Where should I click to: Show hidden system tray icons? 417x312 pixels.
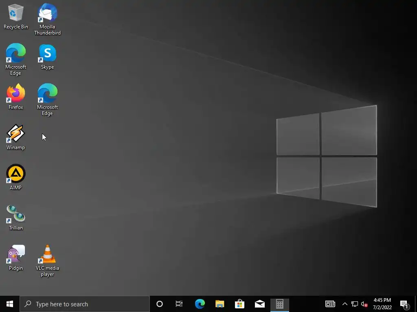[x=345, y=304]
